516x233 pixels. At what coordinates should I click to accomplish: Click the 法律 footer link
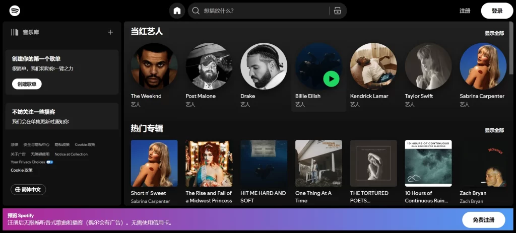coord(15,144)
